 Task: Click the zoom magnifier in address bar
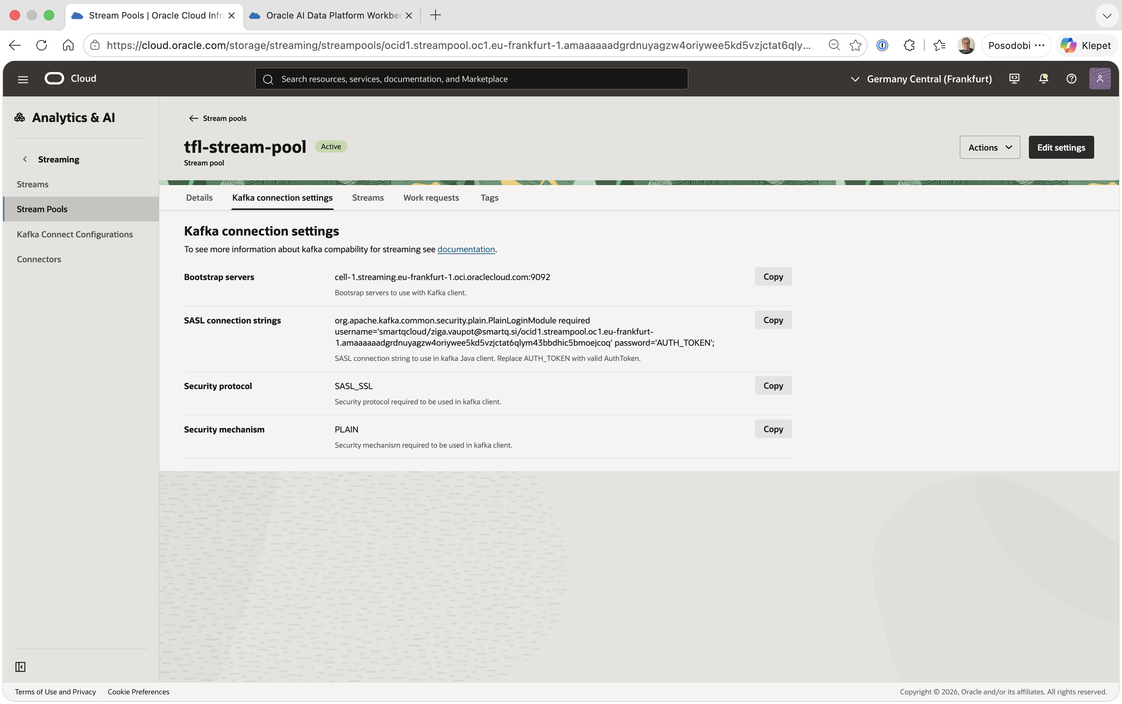click(834, 45)
